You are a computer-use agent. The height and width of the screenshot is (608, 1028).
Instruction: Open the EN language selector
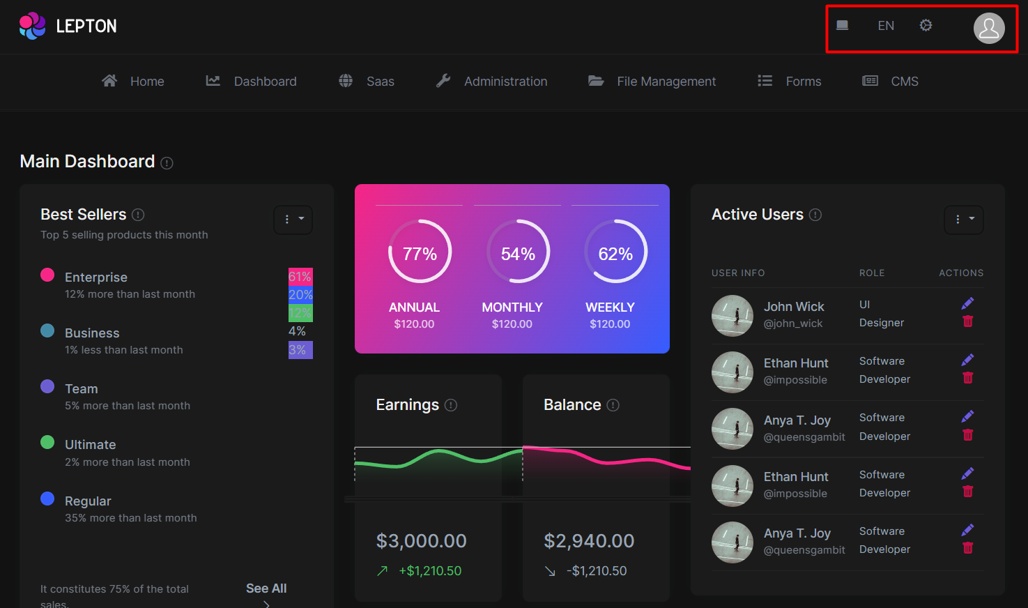(x=885, y=25)
